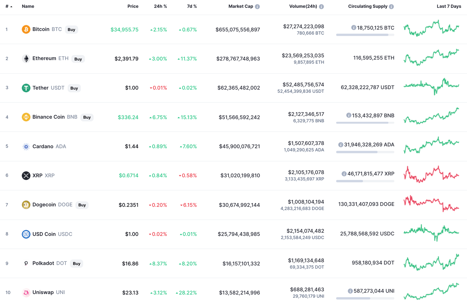Screen dimensions: 467x305
Task: Click the Ethereum diamond logo icon
Action: pos(26,59)
